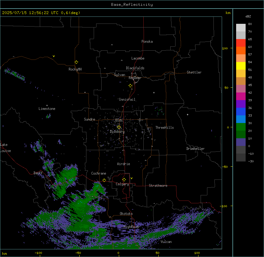Click the Sundre town label
This screenshot has width=264, height=257.
point(89,119)
